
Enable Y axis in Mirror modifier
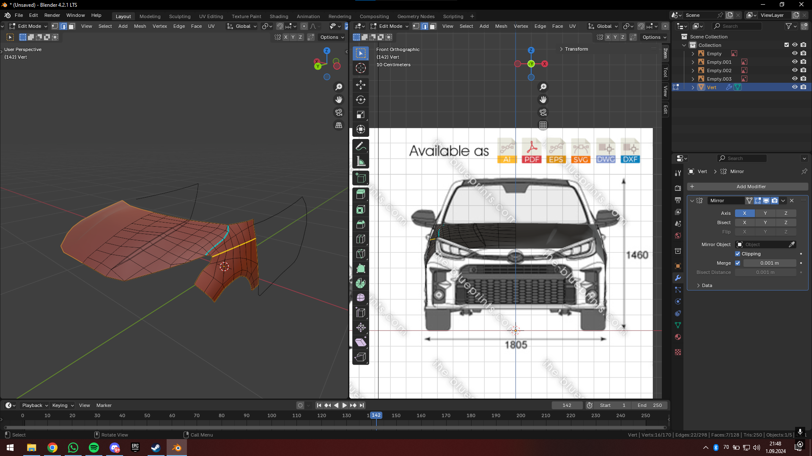point(765,213)
